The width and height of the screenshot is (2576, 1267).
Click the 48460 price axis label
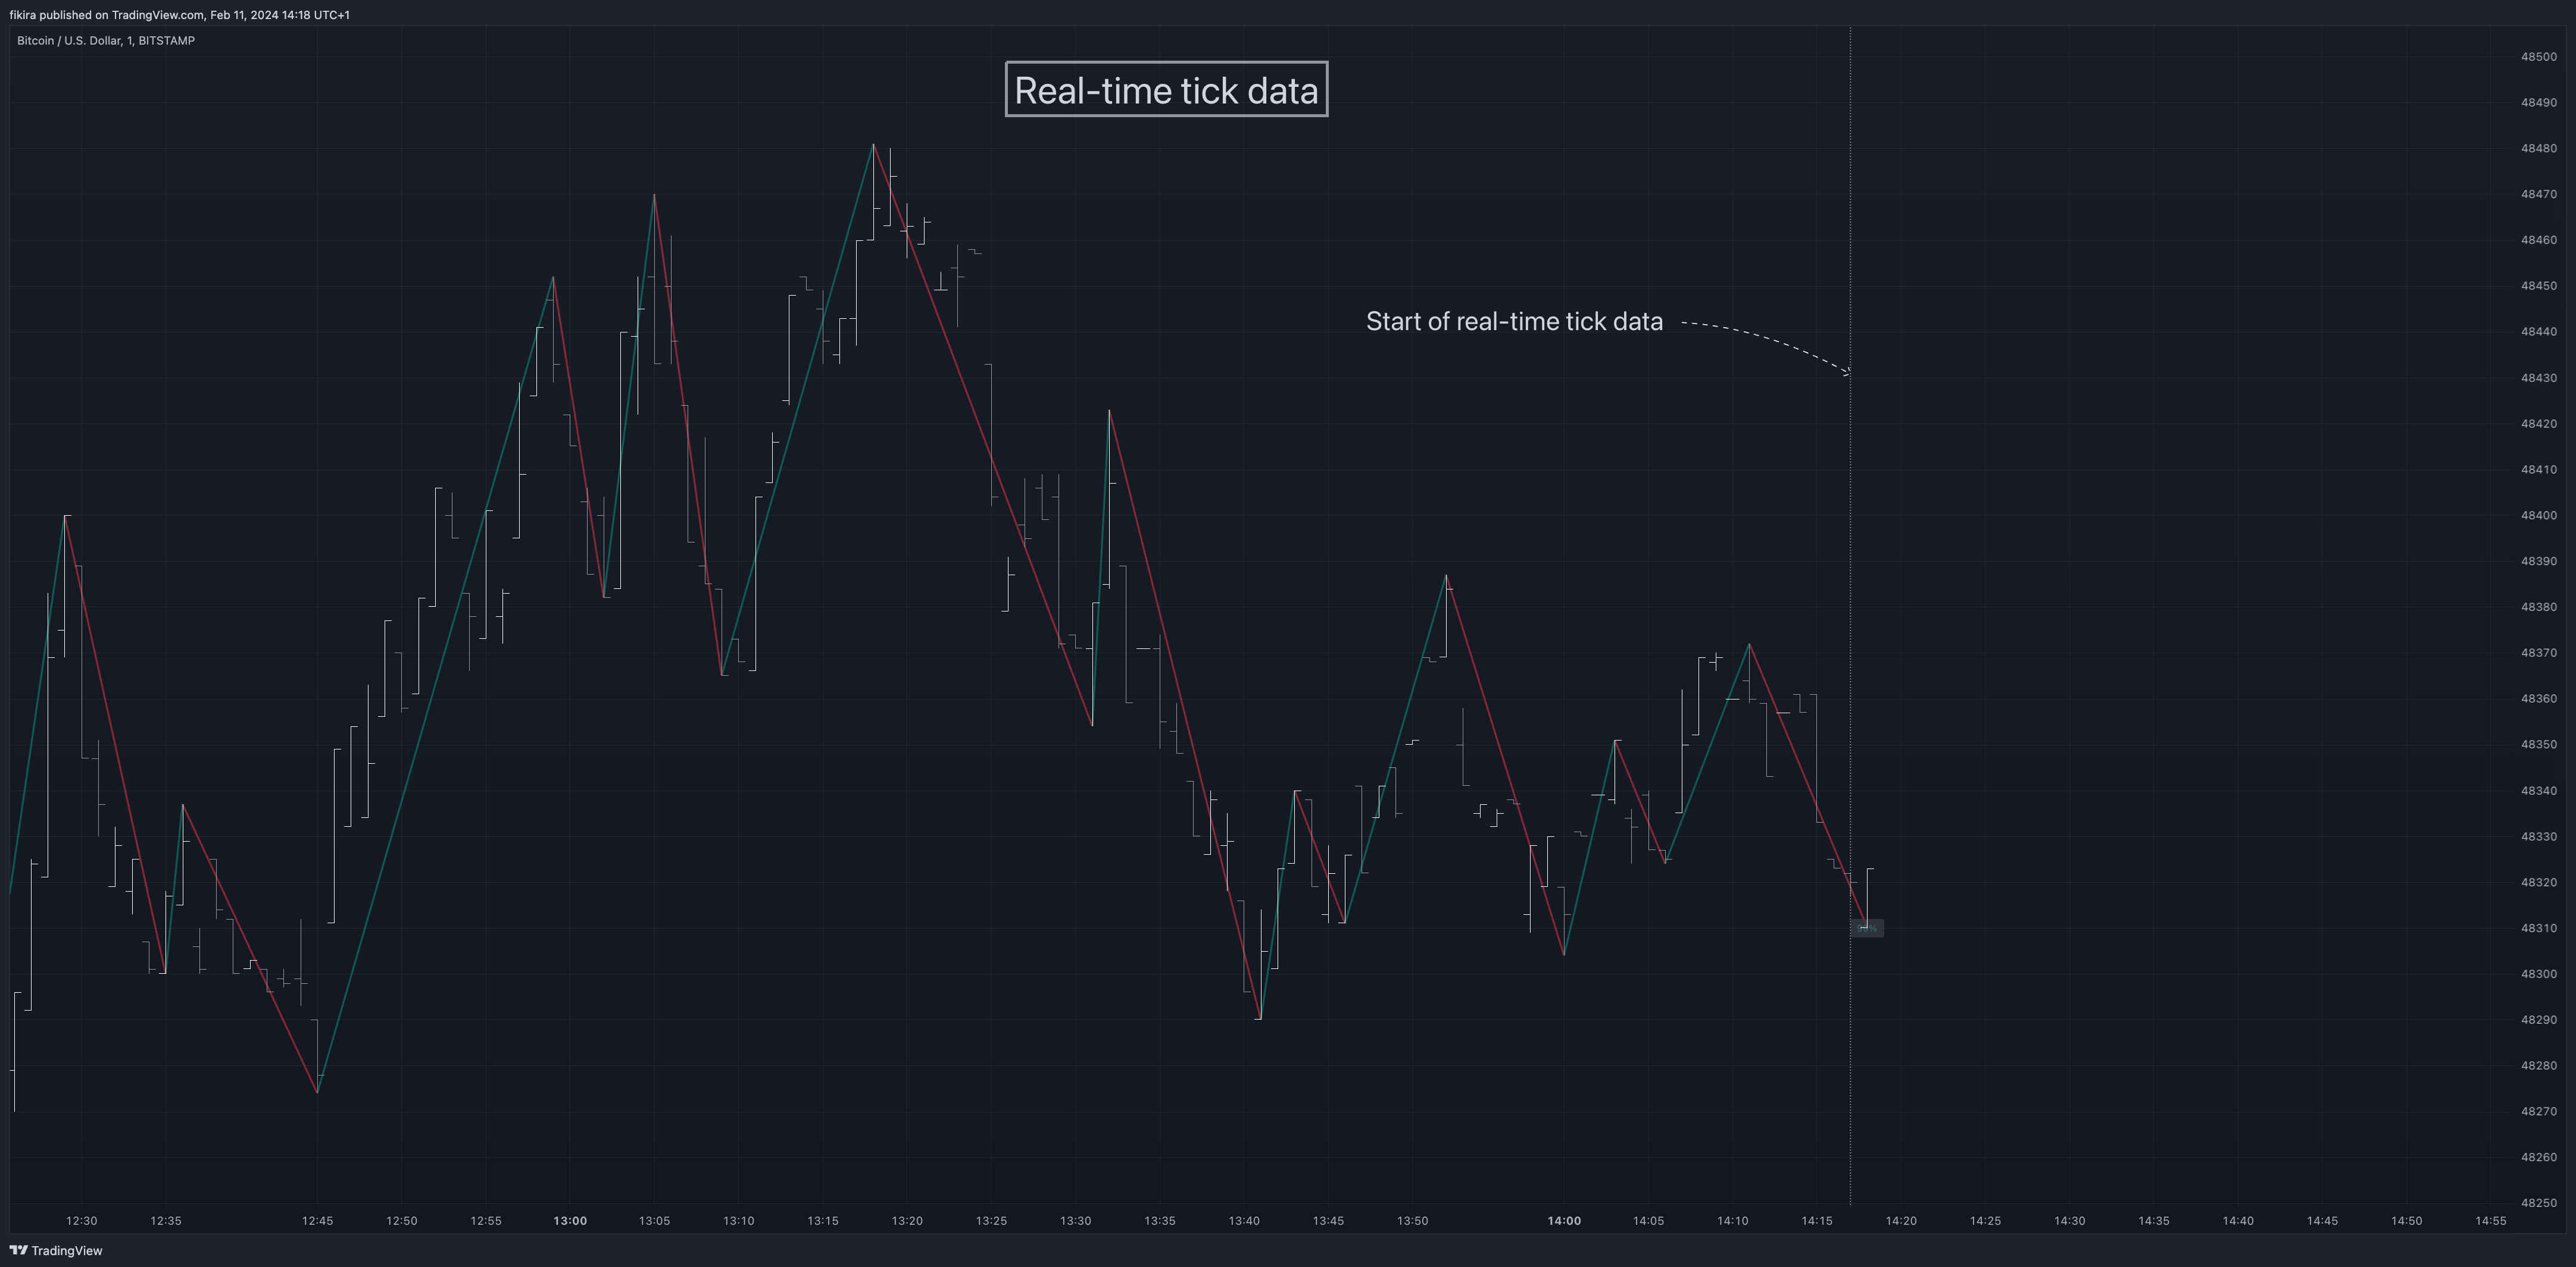pyautogui.click(x=2539, y=240)
